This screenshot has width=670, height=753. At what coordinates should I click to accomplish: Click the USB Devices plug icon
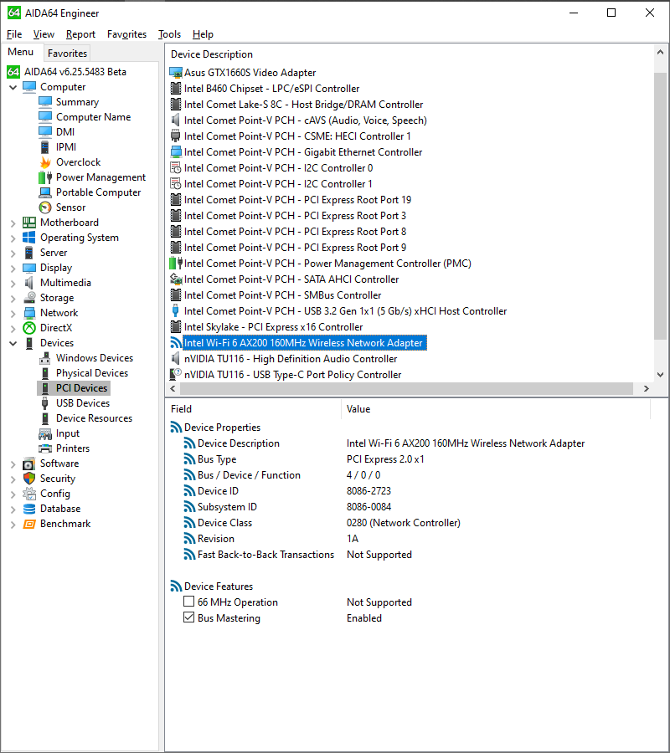pyautogui.click(x=45, y=403)
